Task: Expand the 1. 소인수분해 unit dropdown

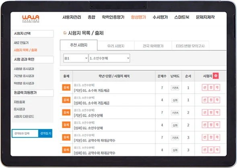Action: (109, 58)
